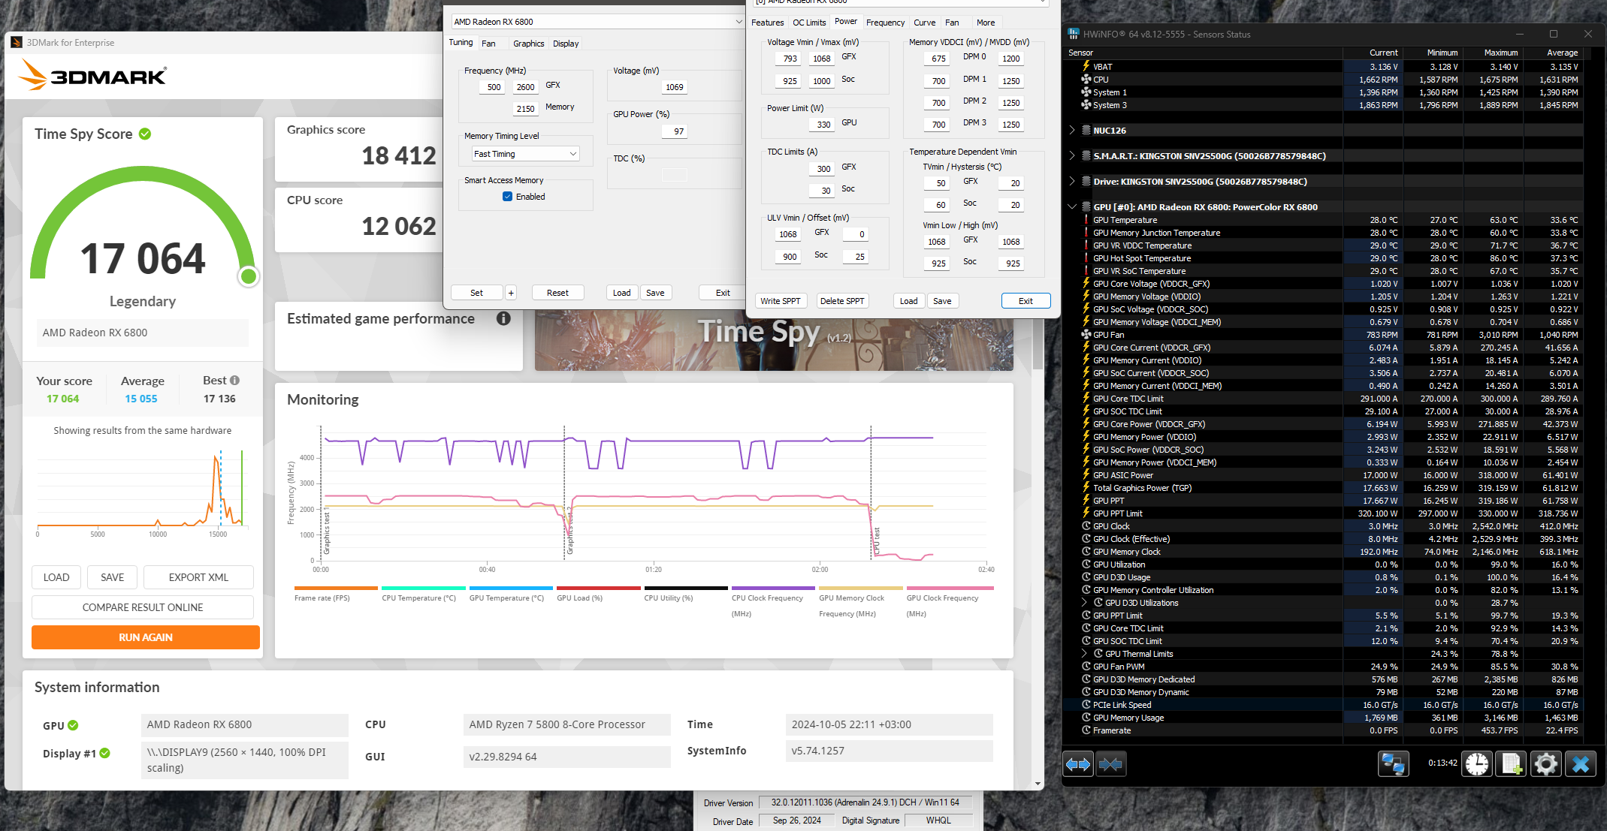Open HWiNFO remote network monitoring icon
The height and width of the screenshot is (831, 1607).
(1392, 764)
